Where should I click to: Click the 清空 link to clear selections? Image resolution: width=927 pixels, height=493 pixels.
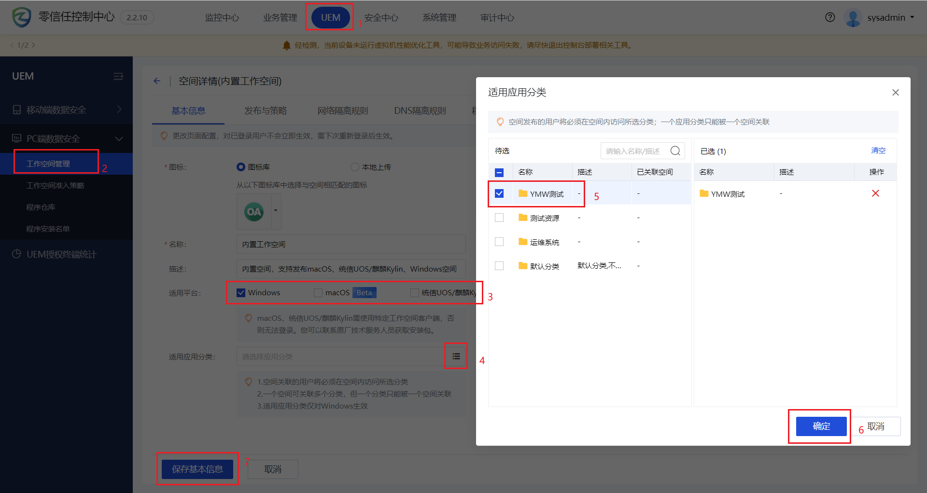pos(878,151)
